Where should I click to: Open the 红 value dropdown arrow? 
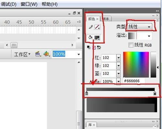(x=119, y=58)
